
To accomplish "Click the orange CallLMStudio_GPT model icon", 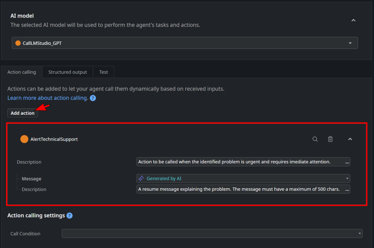I will point(18,43).
